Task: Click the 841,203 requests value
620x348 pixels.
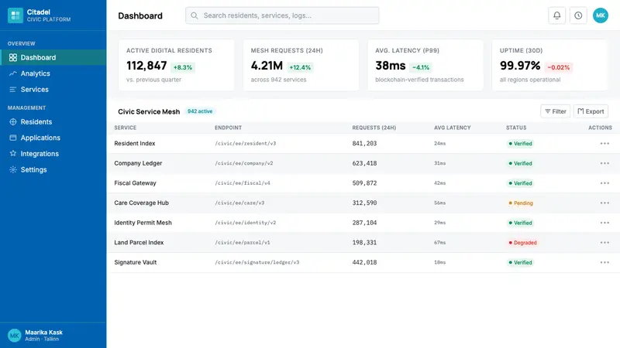Action: point(364,144)
